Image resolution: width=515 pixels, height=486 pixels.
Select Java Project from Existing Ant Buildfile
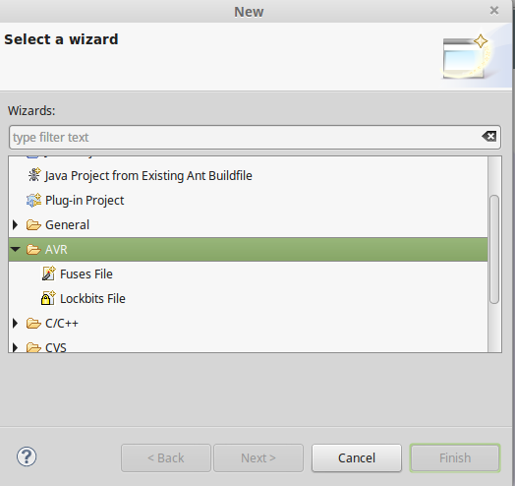[148, 175]
